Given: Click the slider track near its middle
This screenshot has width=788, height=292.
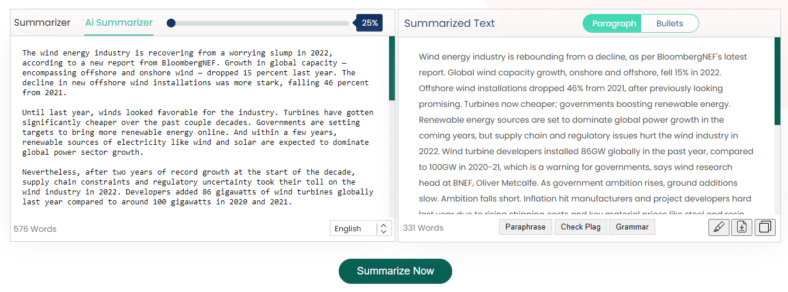Looking at the screenshot, I should tap(260, 23).
